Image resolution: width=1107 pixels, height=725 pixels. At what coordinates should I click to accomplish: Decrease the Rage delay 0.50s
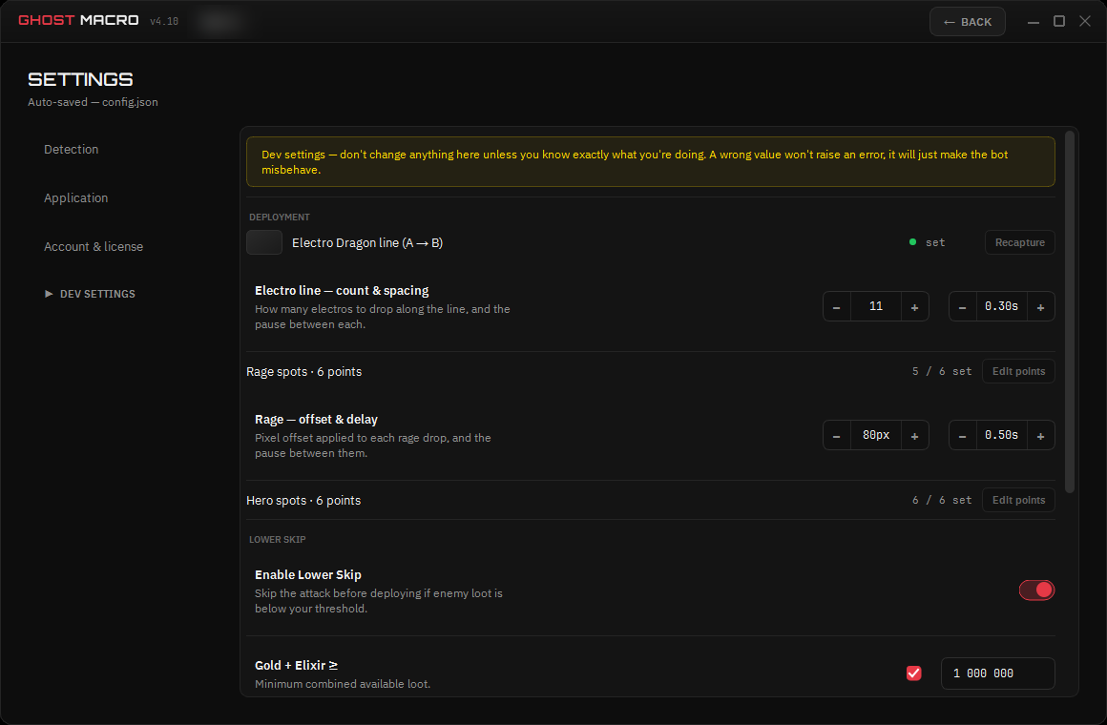point(962,436)
